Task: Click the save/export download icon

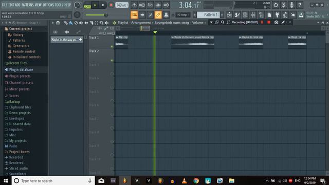Action: click(301, 15)
